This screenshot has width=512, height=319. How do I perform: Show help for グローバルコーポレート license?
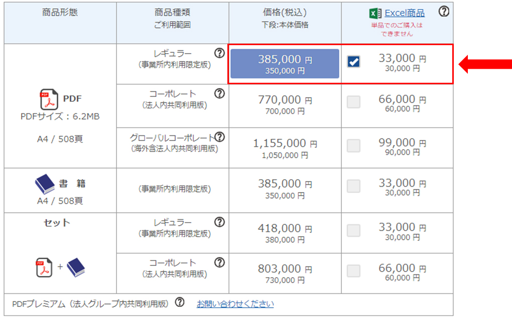[x=219, y=137]
